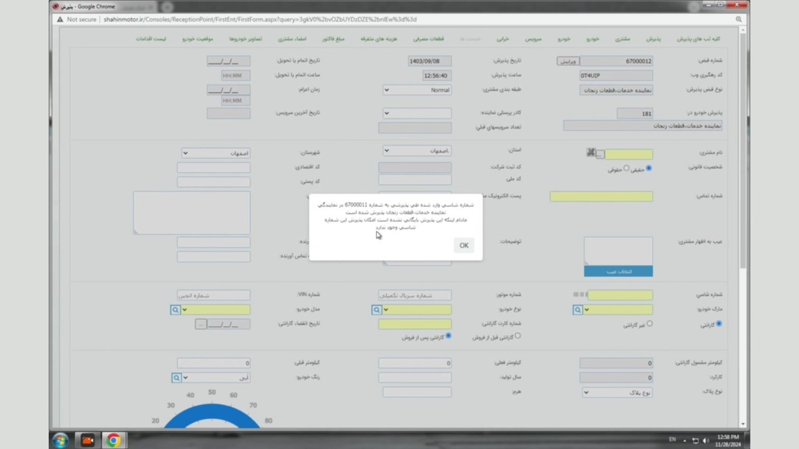Click the شماره VIN input field

[213, 295]
